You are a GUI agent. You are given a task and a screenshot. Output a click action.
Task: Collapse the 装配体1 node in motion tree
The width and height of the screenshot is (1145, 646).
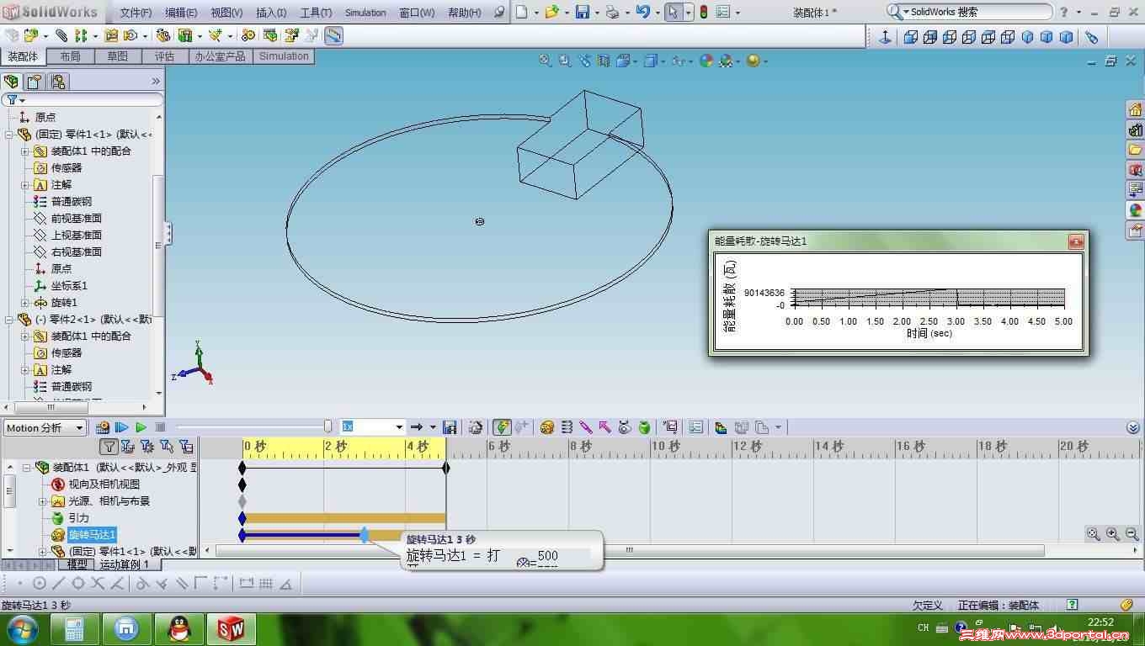pos(26,468)
